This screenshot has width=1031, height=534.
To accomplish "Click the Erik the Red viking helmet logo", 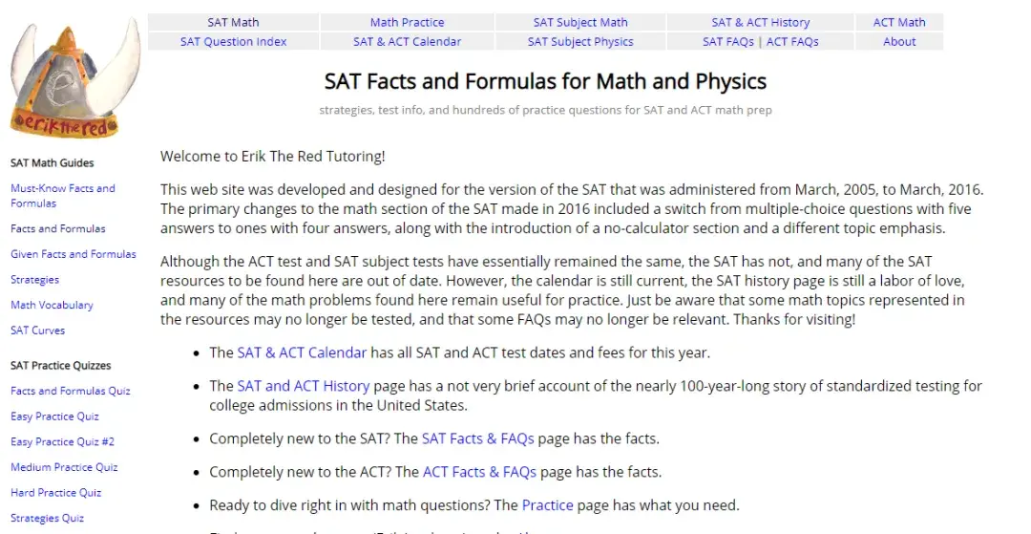I will coord(74,78).
